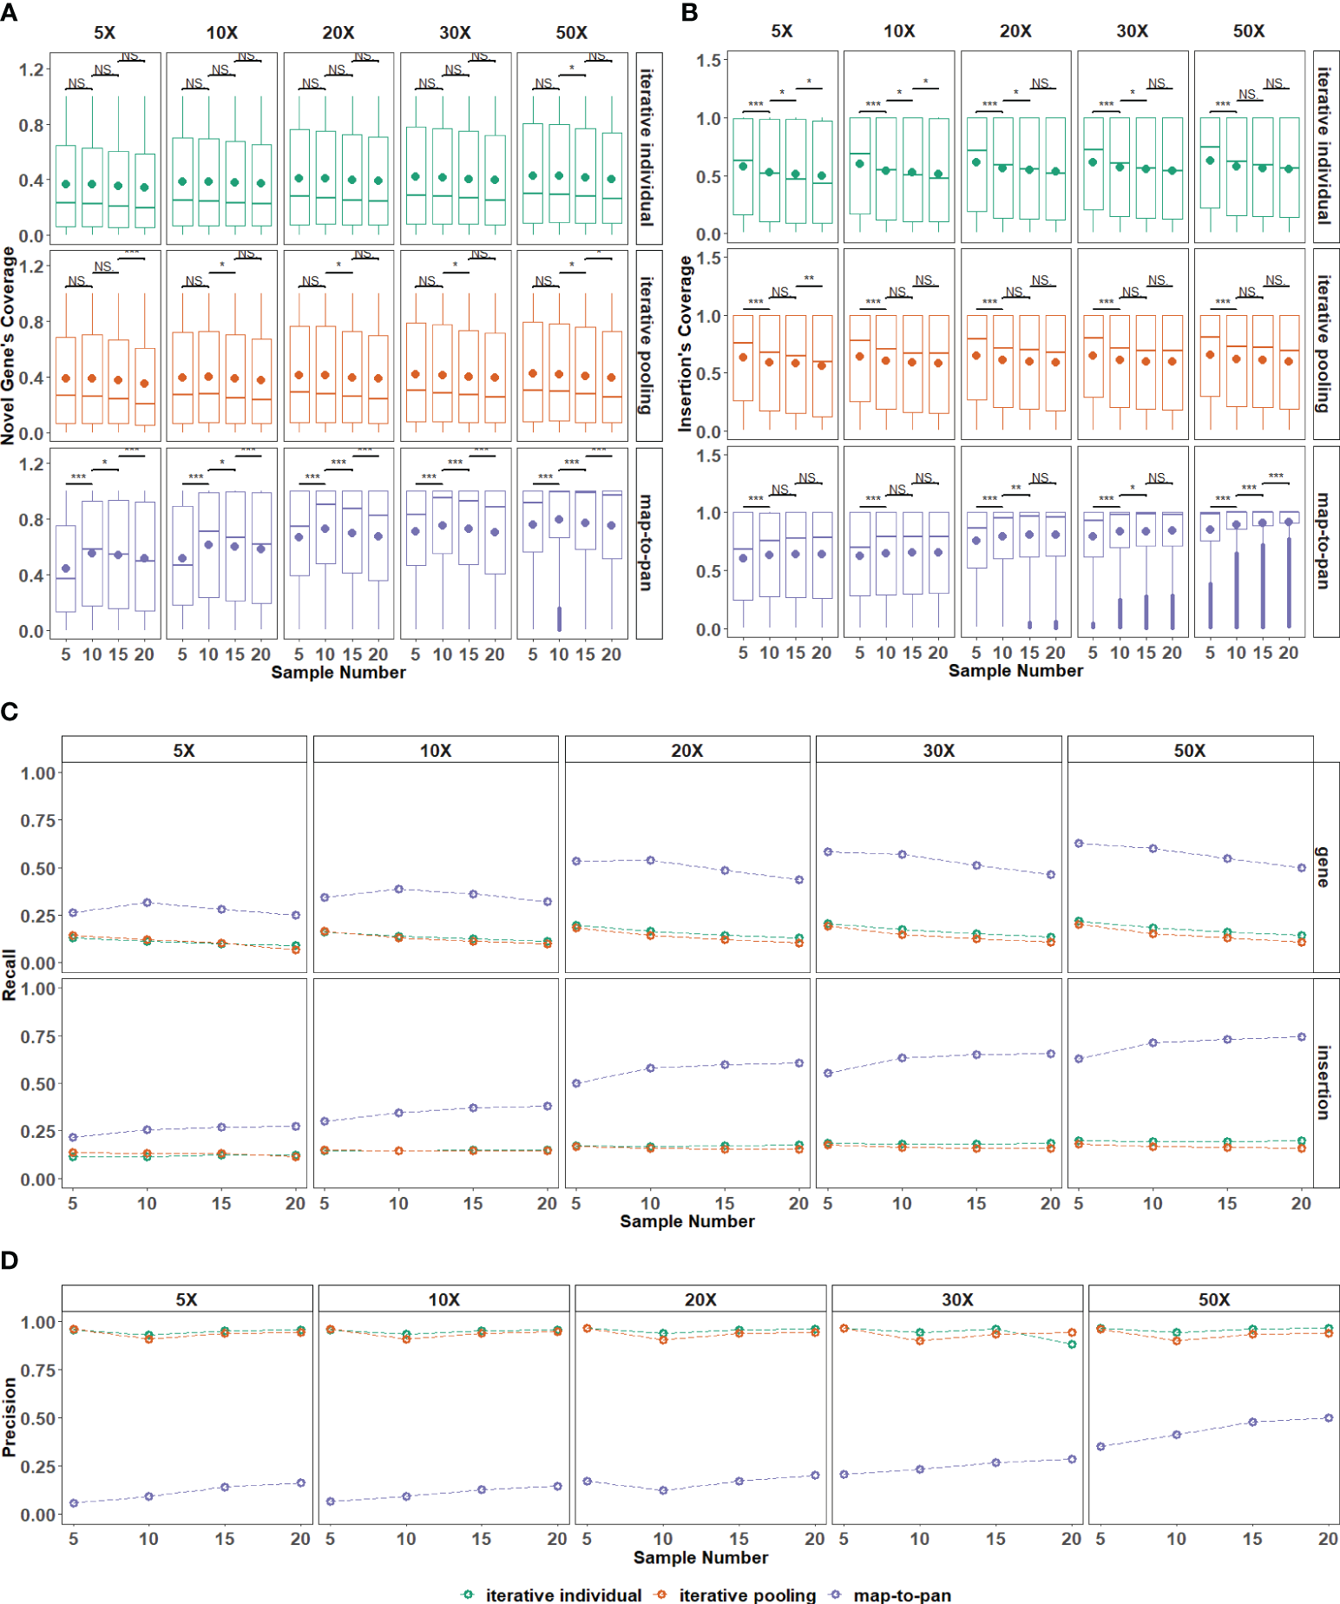Select the 'Recall' y-axis title
The image size is (1340, 1604).
(x=10, y=975)
